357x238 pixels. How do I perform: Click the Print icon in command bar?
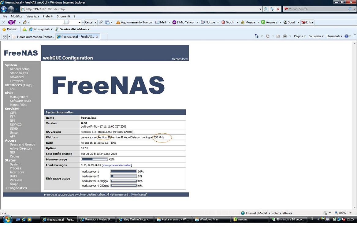pyautogui.click(x=285, y=36)
